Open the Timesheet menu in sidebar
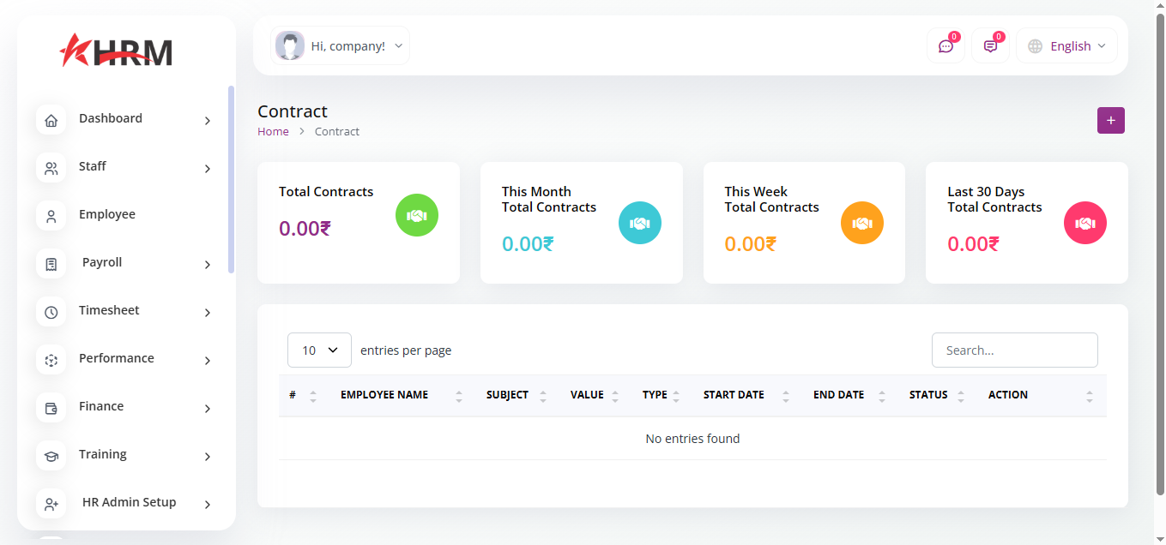This screenshot has width=1166, height=545. (x=109, y=310)
